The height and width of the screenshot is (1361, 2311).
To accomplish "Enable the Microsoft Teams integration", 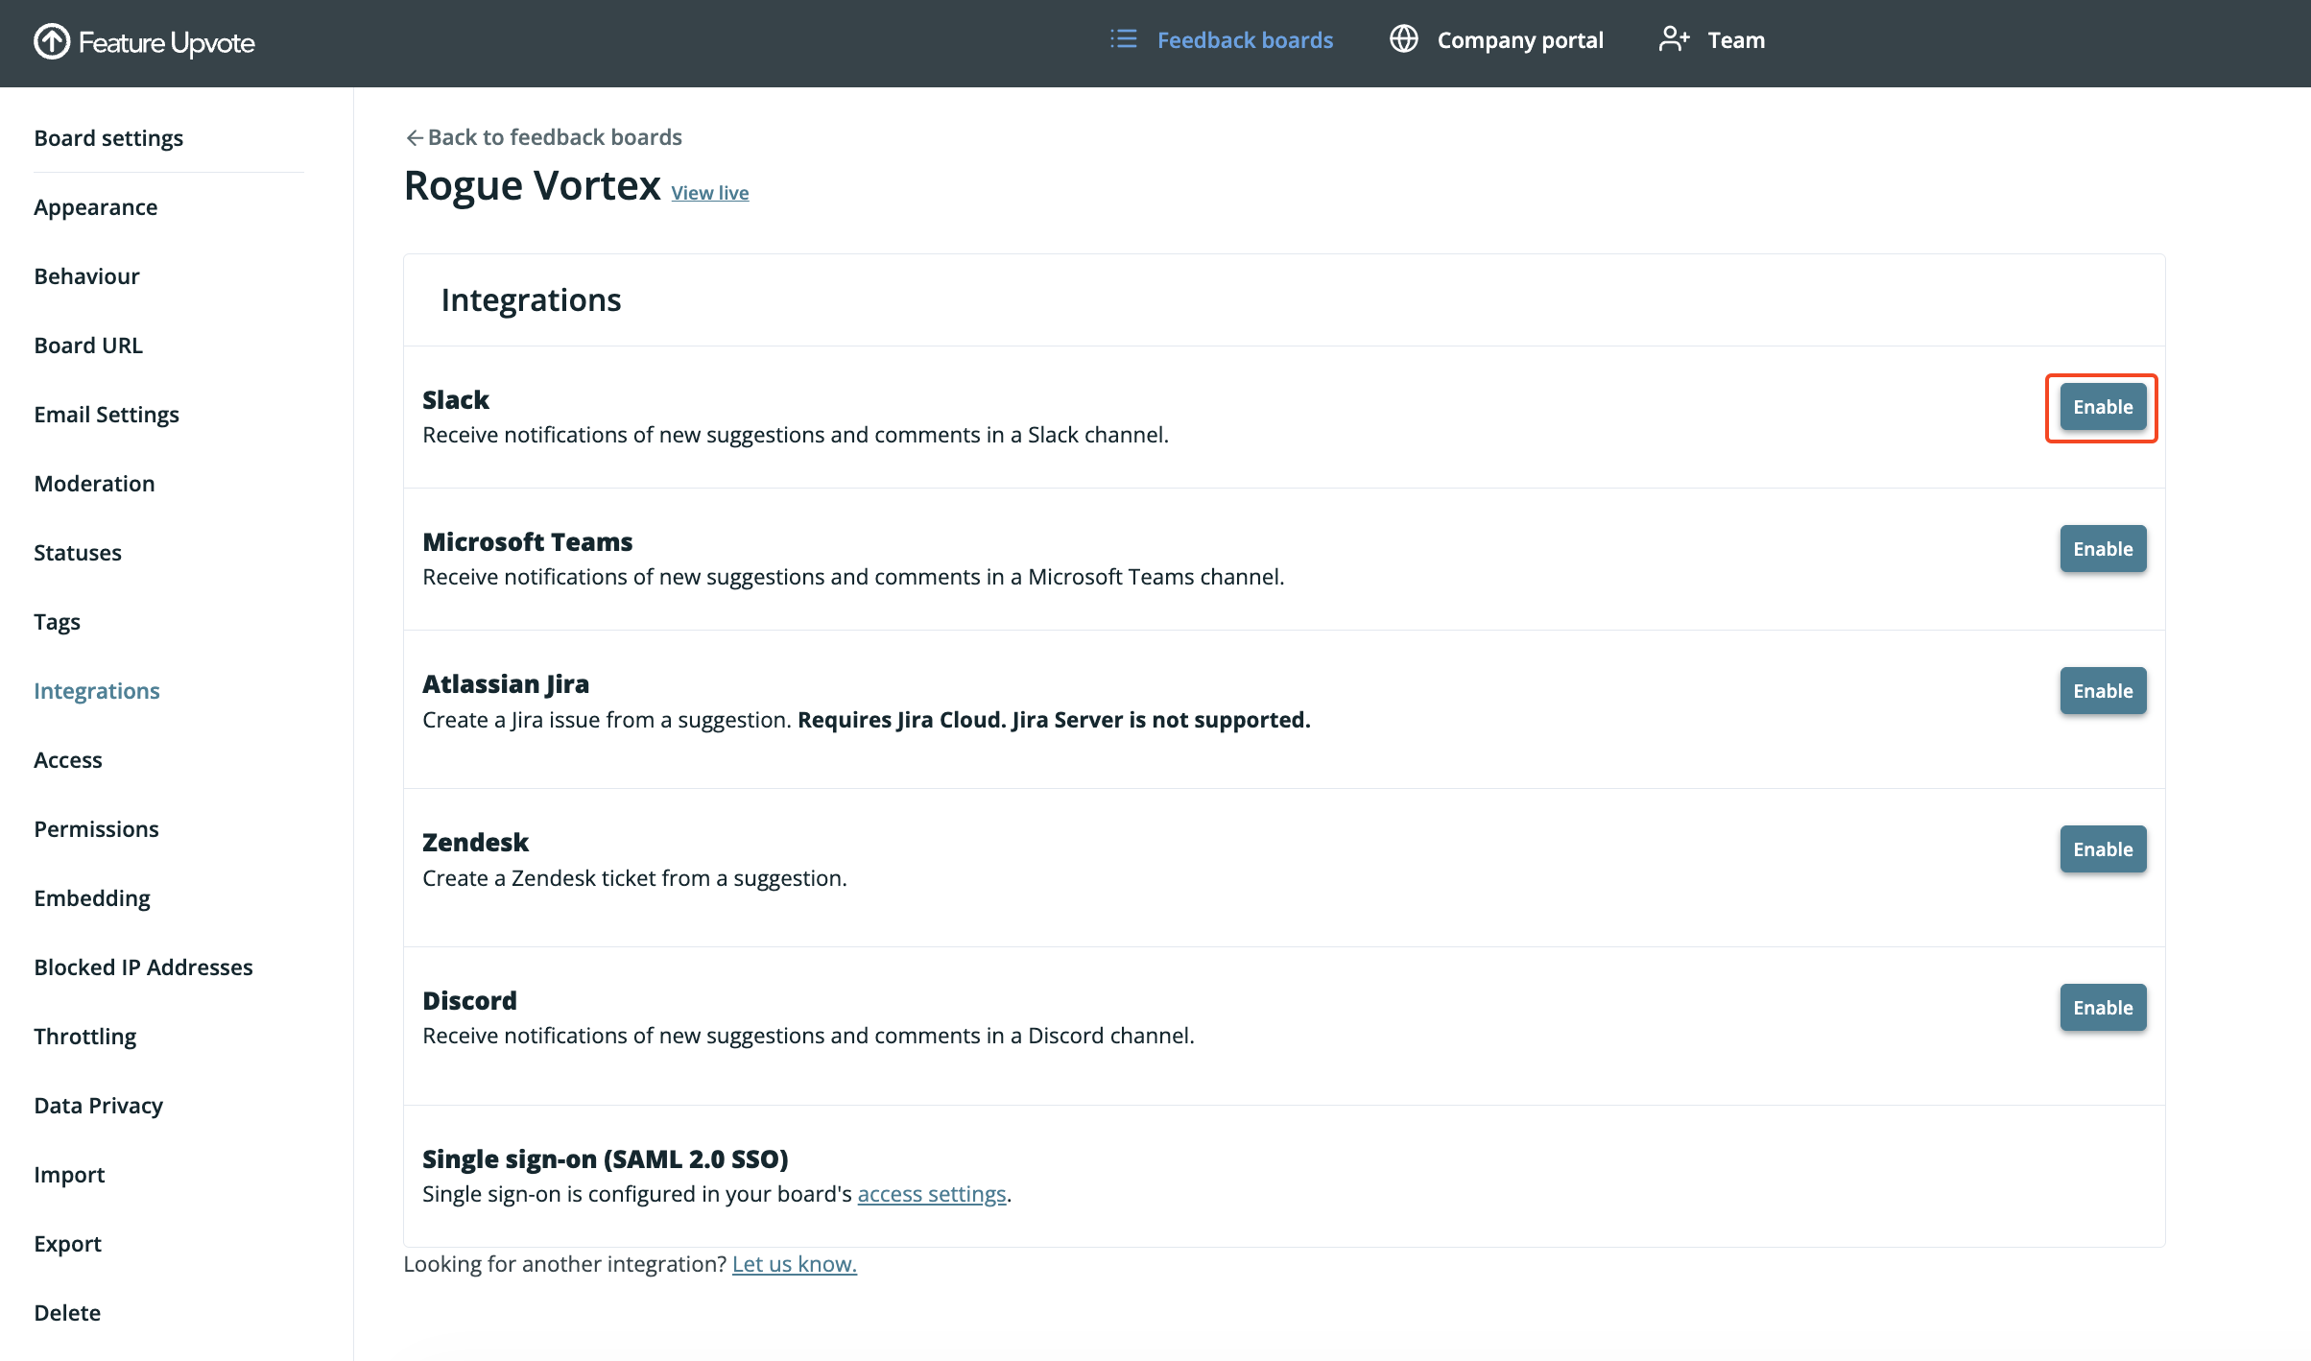I will pos(2102,549).
